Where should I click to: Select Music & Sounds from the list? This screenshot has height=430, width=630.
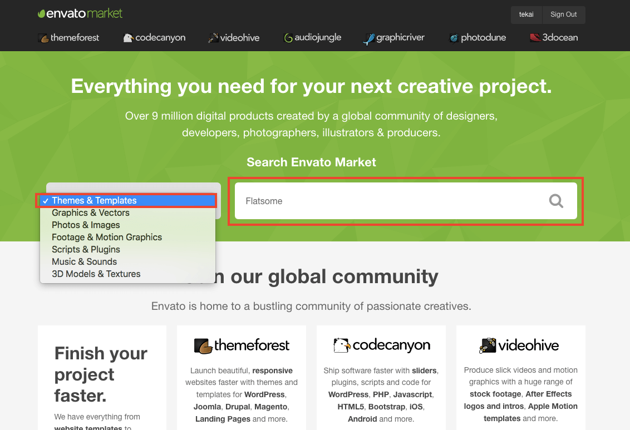point(84,262)
